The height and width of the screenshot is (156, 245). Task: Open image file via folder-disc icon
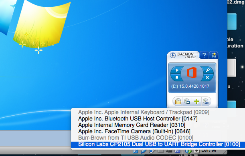(x=178, y=102)
